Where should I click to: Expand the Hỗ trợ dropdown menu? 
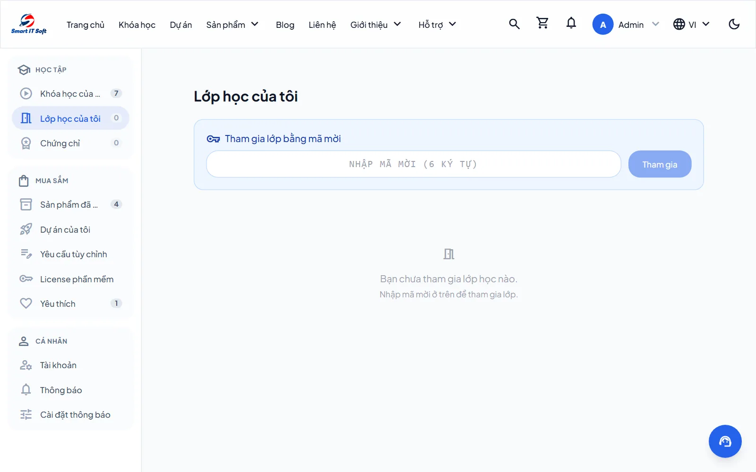437,25
